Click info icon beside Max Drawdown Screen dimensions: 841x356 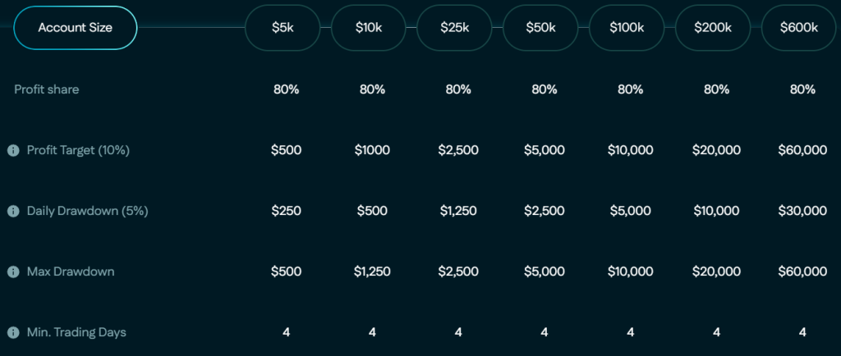point(13,272)
